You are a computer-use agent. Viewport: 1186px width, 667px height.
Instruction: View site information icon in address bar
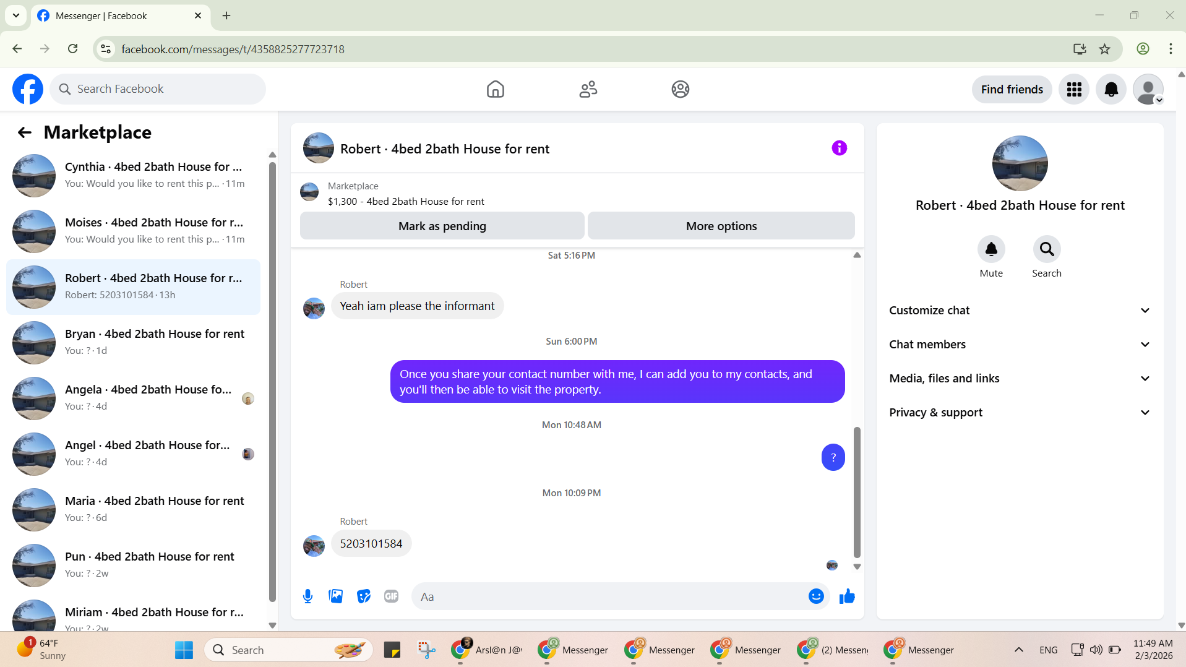106,49
